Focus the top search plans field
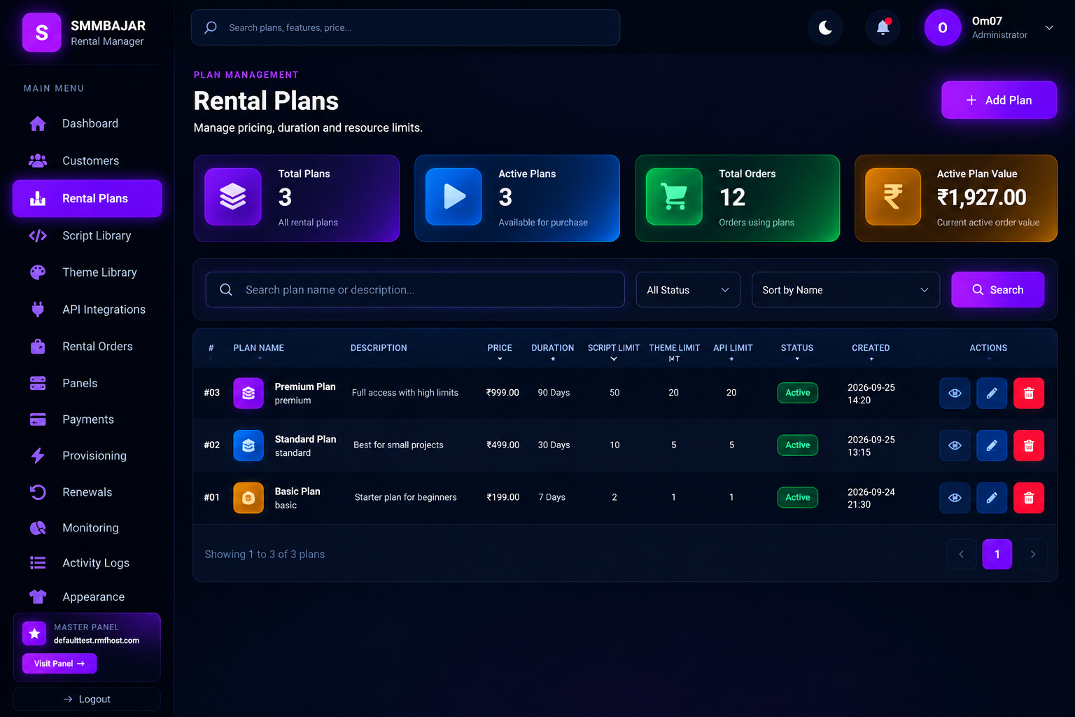Viewport: 1075px width, 717px height. (x=405, y=27)
